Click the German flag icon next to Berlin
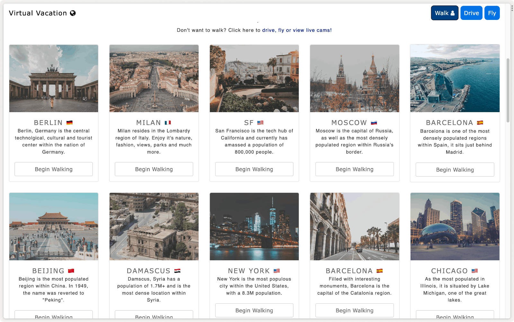The image size is (514, 322). coord(69,123)
